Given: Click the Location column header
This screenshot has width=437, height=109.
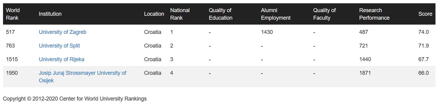Looking at the screenshot, I should click(x=154, y=14).
